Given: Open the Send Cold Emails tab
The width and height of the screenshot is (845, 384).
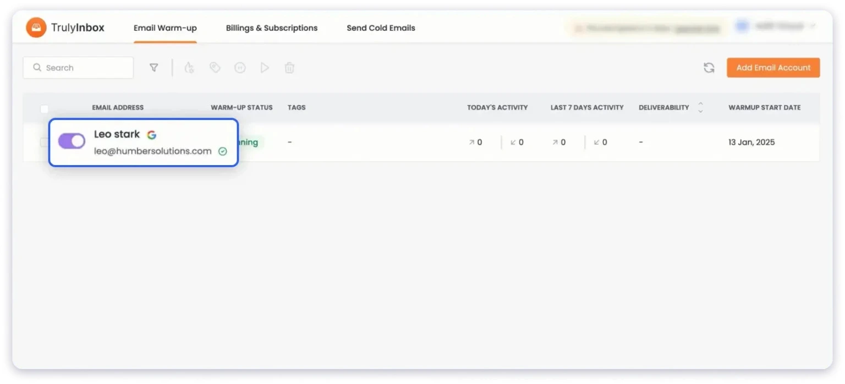Looking at the screenshot, I should point(381,28).
